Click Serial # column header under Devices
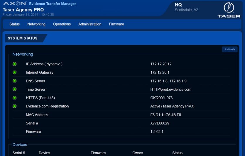Image resolution: width=245 pixels, height=156 pixels. [x=18, y=153]
